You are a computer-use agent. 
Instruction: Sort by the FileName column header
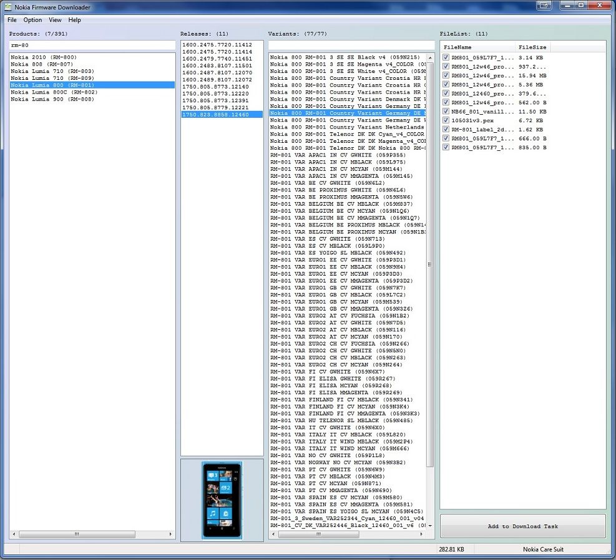pos(477,47)
